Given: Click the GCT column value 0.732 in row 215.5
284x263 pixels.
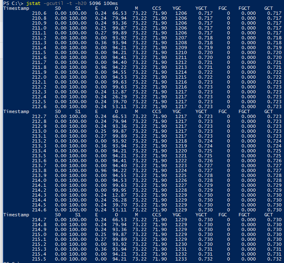Looking at the screenshot, I should point(274,259).
